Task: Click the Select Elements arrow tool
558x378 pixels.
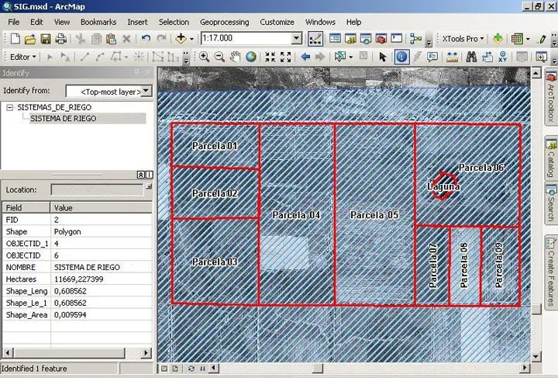Action: point(382,57)
